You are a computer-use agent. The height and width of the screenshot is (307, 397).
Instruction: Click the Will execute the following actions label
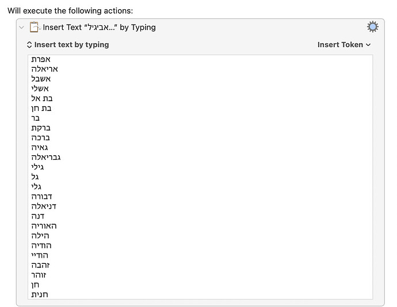click(x=70, y=11)
